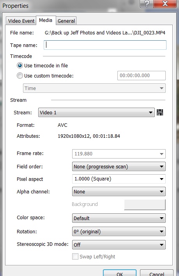Close the Properties dialog with X

click(x=165, y=4)
